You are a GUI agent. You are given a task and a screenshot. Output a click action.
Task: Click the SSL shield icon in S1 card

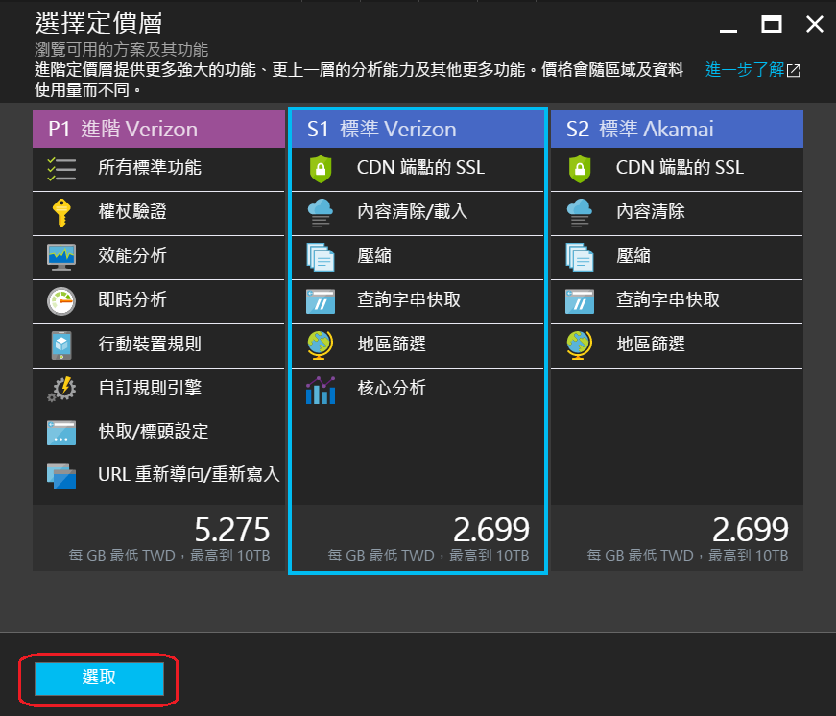point(321,169)
